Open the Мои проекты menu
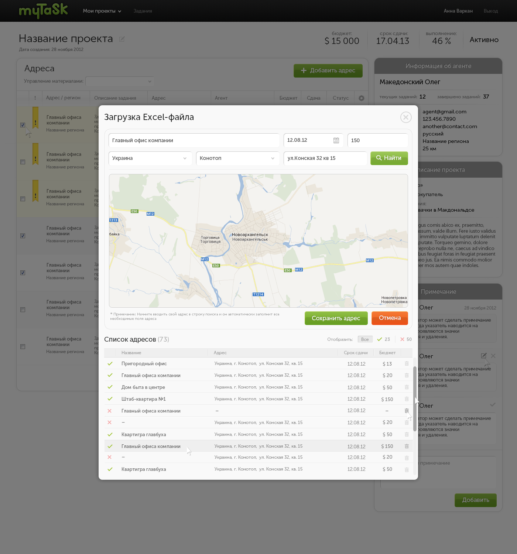 (x=102, y=11)
